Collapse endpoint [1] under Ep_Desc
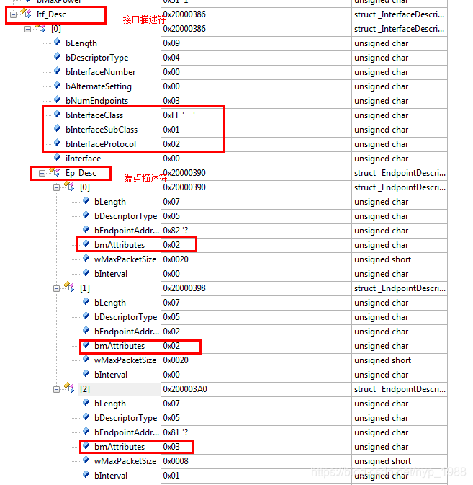This screenshot has width=473, height=485. (56, 288)
